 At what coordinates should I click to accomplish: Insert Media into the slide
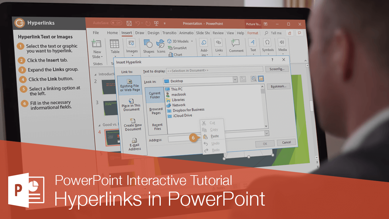(282, 46)
